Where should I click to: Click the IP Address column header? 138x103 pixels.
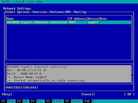78,19
